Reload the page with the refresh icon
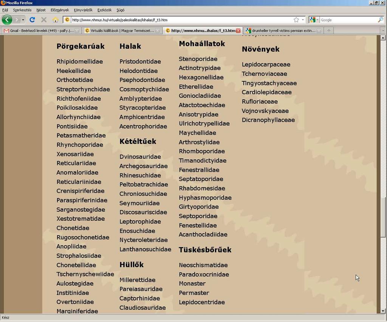 point(32,20)
